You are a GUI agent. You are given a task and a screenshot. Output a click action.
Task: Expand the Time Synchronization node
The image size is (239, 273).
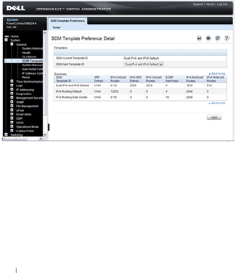pos(12,81)
